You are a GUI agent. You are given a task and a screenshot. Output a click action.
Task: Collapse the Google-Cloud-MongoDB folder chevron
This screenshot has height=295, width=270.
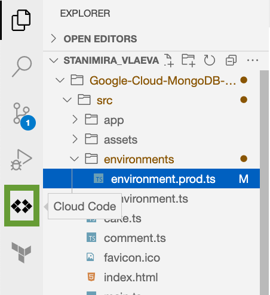(60, 80)
